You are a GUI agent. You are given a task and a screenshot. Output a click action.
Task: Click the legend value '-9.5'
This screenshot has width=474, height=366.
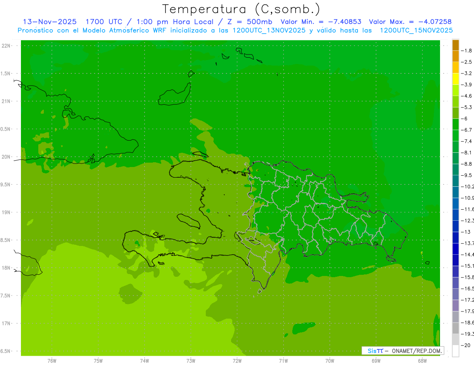pyautogui.click(x=466, y=175)
